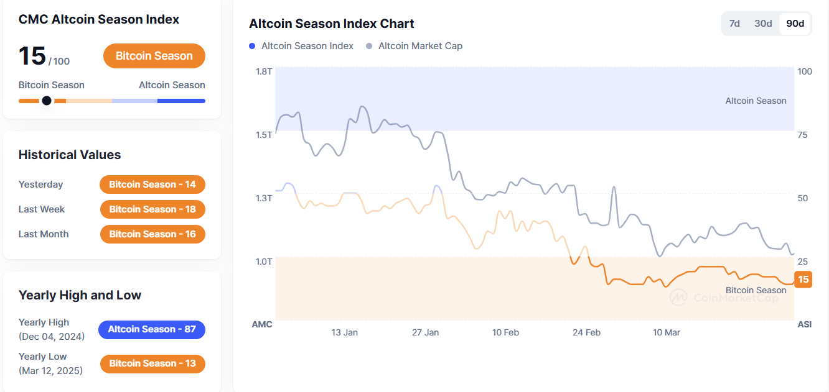Click the Yearly High Altcoin Season - 87 badge
The image size is (829, 392).
152,329
